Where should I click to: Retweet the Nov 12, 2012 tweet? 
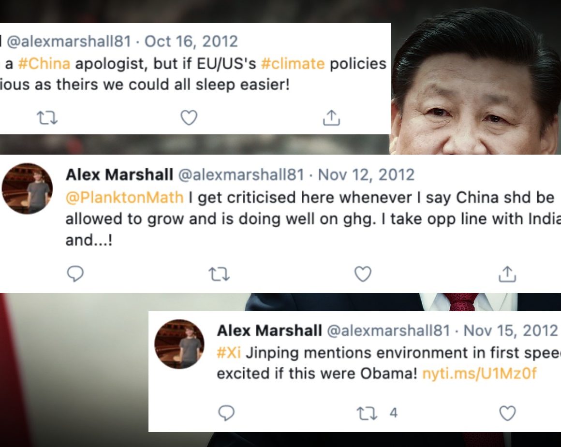(219, 274)
